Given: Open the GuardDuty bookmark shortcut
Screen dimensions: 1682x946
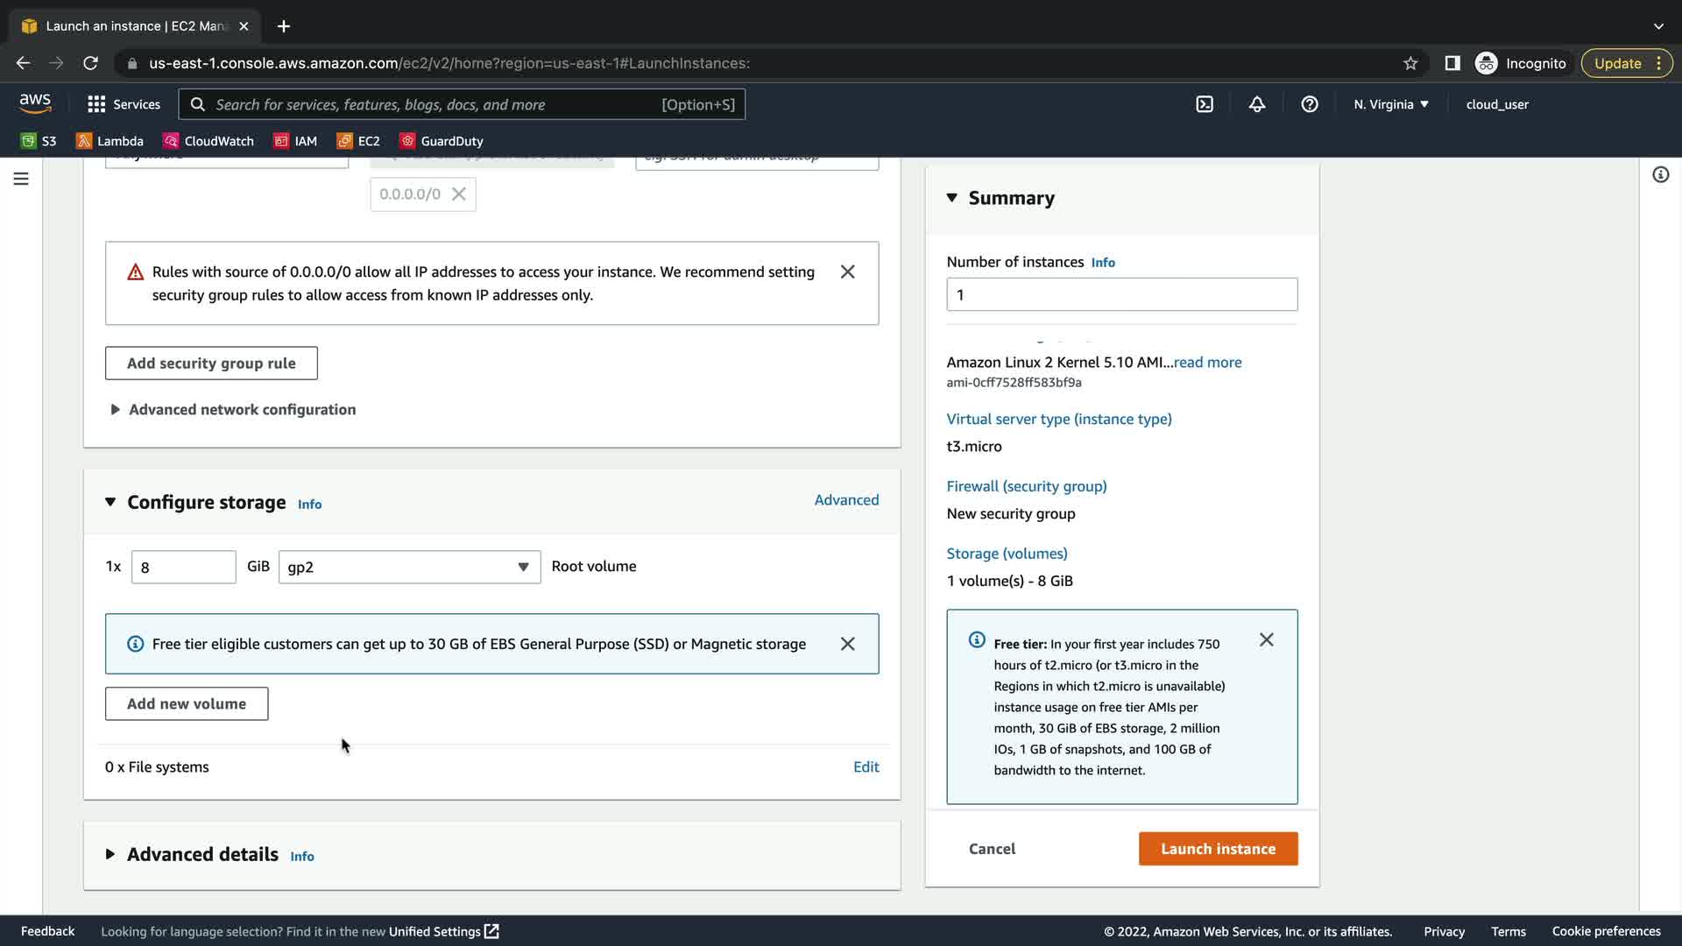Looking at the screenshot, I should 441,141.
